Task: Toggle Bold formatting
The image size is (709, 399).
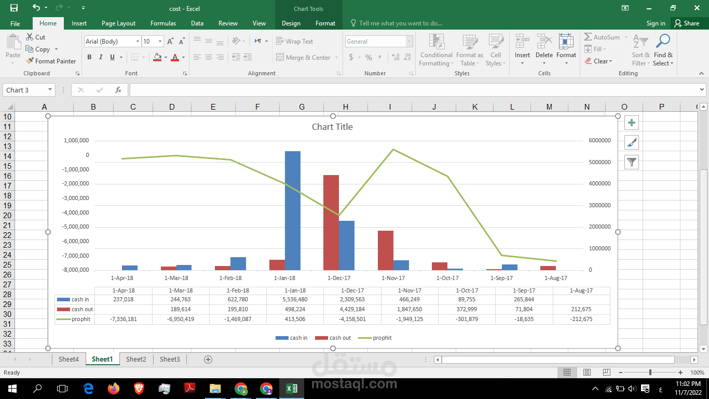Action: tap(89, 57)
